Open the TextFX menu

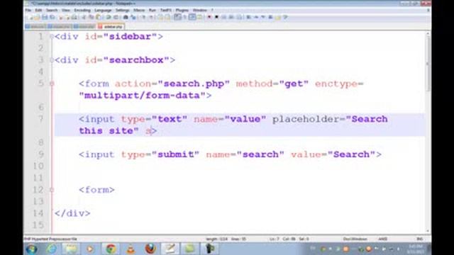(x=166, y=10)
